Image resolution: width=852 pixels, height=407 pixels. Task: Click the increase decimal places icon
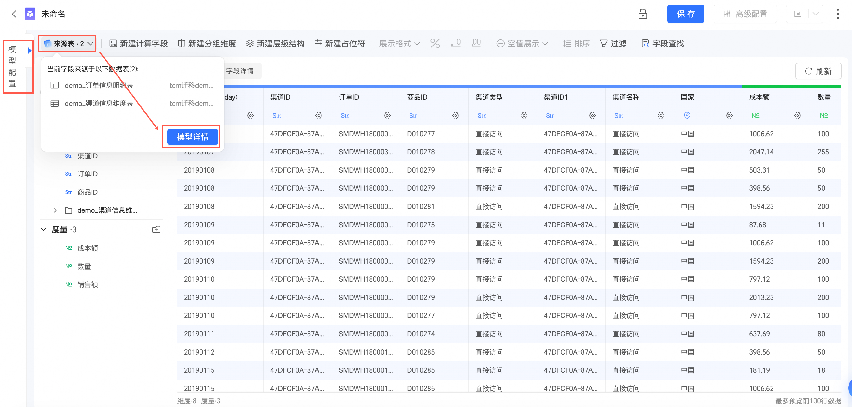point(476,43)
